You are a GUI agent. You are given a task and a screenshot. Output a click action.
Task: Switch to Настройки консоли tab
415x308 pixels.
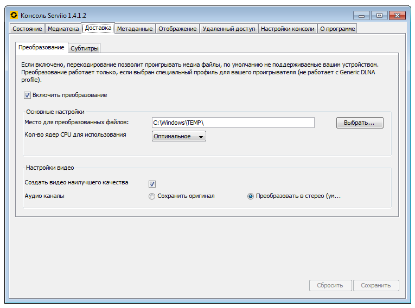tap(288, 29)
